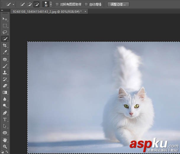Choose New Selection mode in options bar
The image size is (180, 154).
(x=22, y=4)
